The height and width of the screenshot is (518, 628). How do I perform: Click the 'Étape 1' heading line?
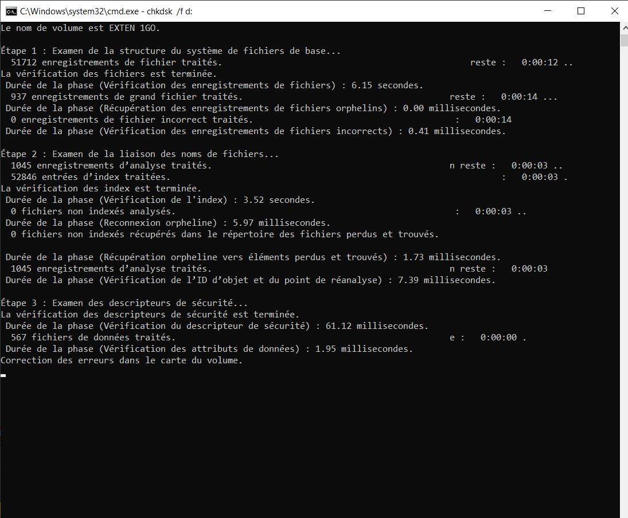tap(170, 51)
